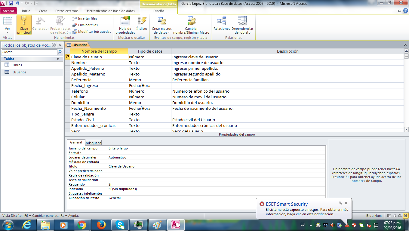Show Dependencias del objeto
The height and width of the screenshot is (246, 409).
[242, 25]
